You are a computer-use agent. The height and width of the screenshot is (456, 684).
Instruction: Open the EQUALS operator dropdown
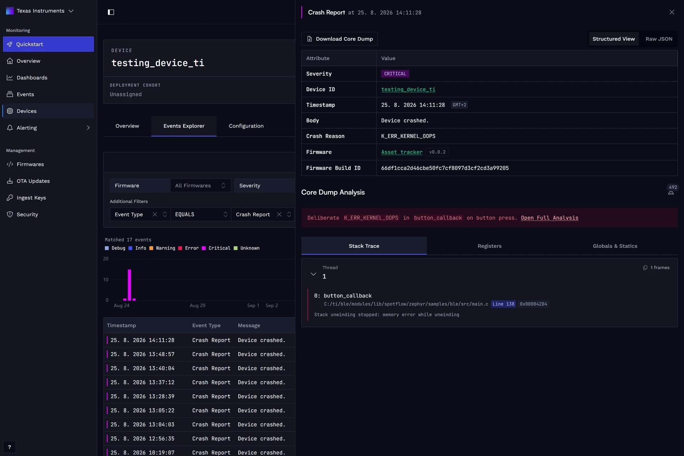pos(201,214)
